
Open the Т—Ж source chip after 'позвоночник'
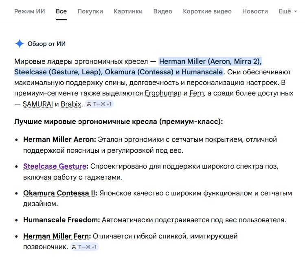pos(85,247)
